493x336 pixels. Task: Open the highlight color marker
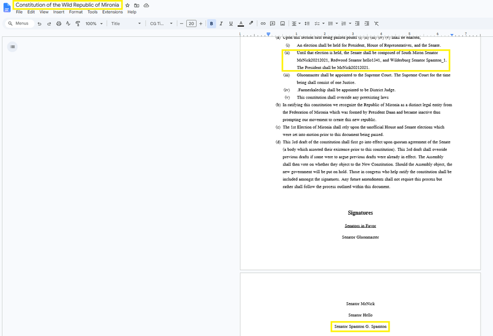coord(251,23)
